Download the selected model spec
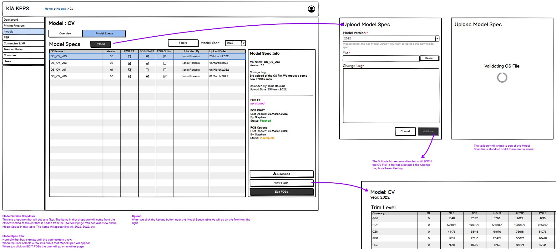556x249 pixels. pos(281,174)
